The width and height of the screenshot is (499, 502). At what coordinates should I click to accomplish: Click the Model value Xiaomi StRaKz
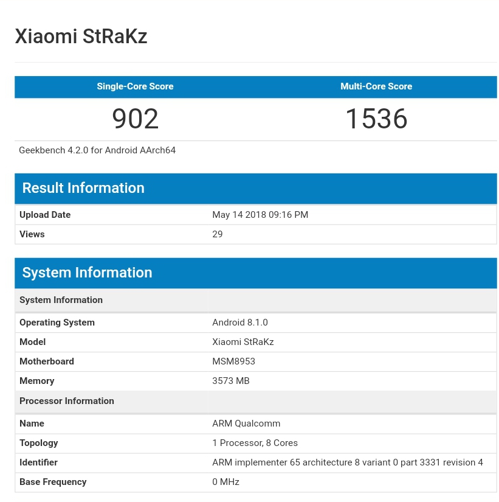pyautogui.click(x=243, y=342)
